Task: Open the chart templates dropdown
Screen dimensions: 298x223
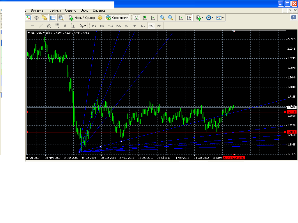Action: pos(220,18)
